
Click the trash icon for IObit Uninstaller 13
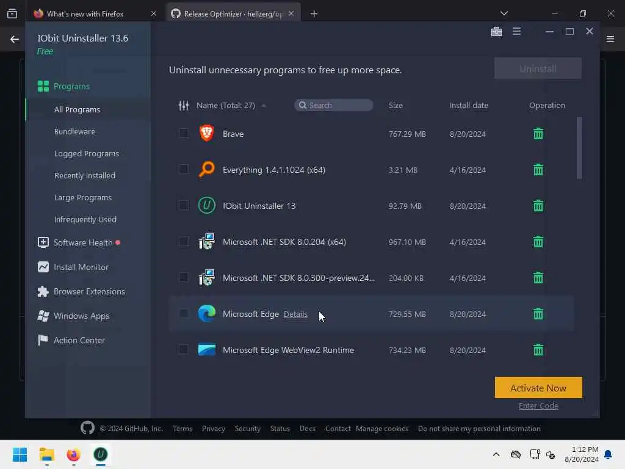538,206
